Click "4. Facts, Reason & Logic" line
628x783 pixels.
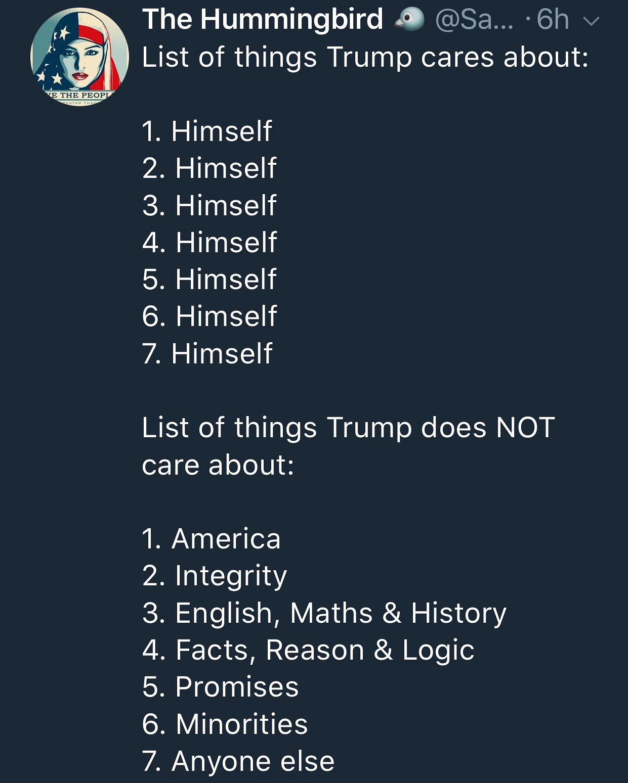click(308, 650)
